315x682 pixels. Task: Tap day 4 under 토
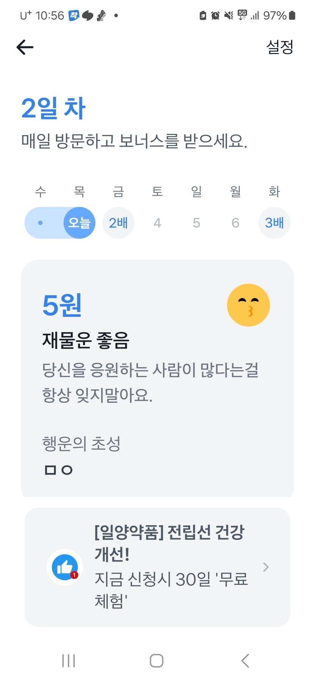click(x=157, y=223)
